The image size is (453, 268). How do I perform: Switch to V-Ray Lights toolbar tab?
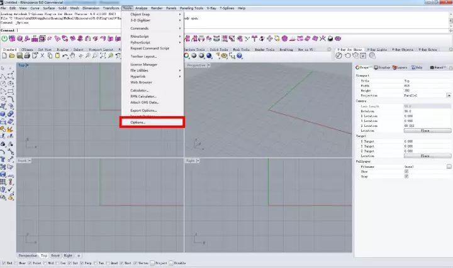[378, 50]
